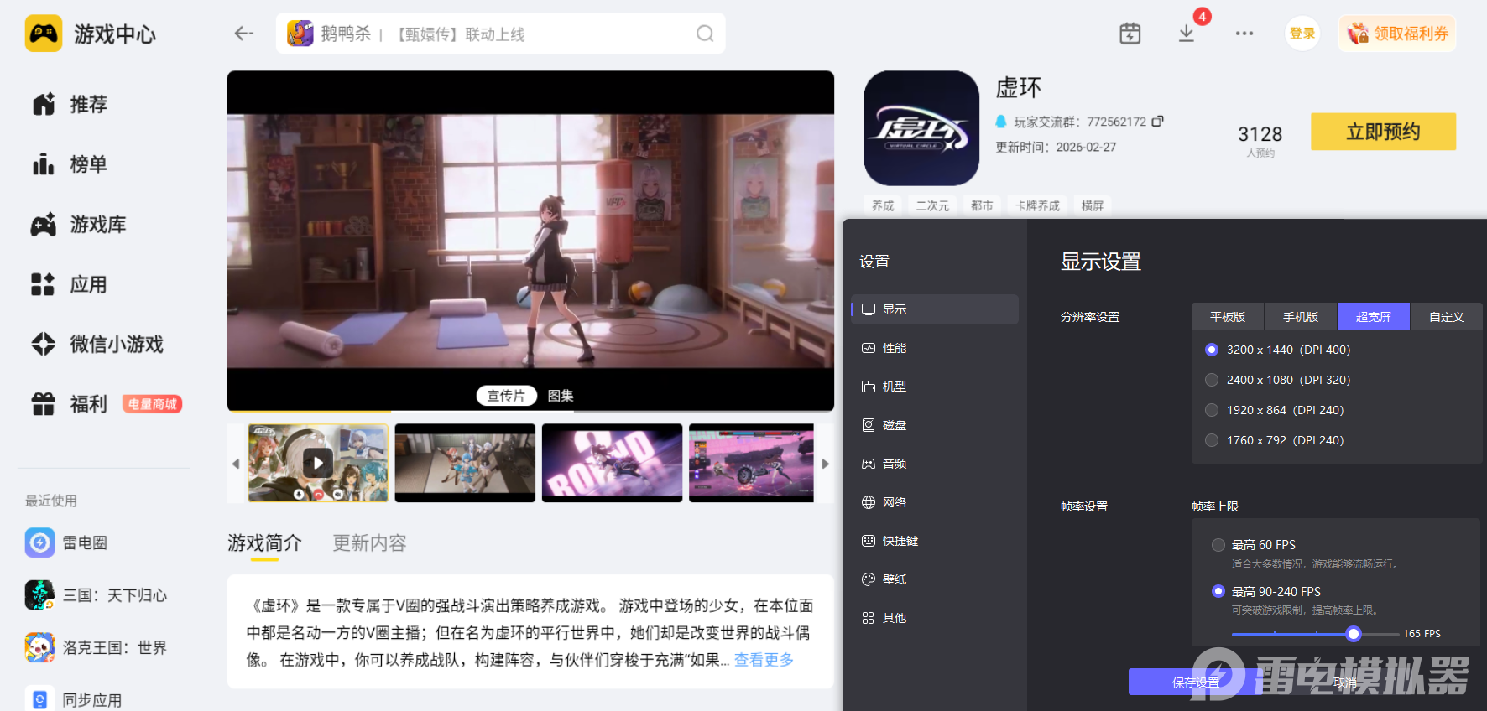Click in the 鹅鸭杀 search box
The height and width of the screenshot is (711, 1487).
click(x=500, y=34)
